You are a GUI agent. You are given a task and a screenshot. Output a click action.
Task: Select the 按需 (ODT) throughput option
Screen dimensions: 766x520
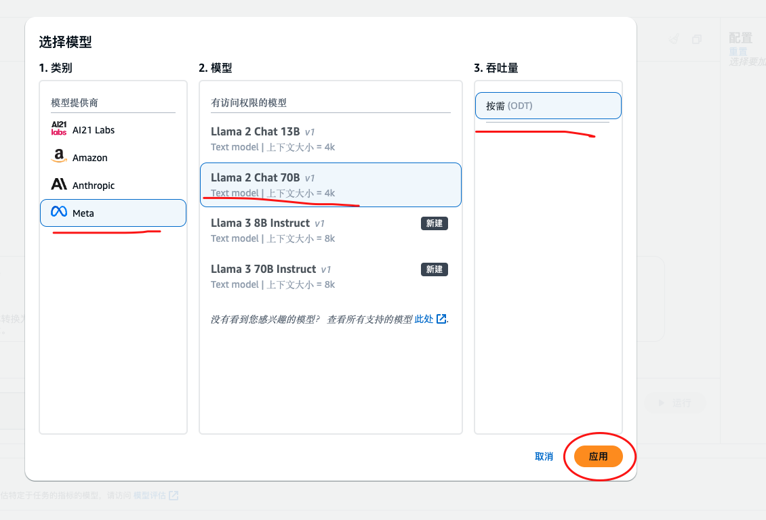pos(548,106)
